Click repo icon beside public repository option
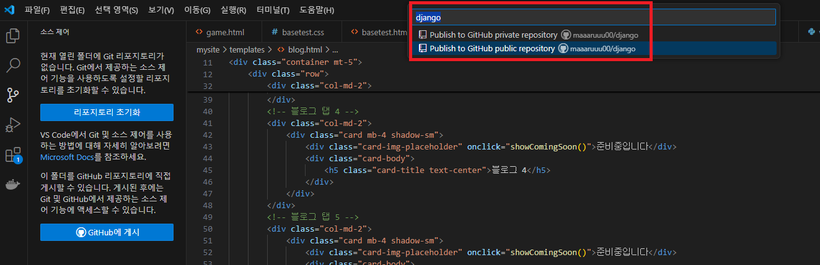Screen dimensions: 820x265 [x=422, y=48]
